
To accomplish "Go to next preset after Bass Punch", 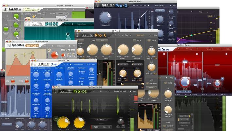I will pos(150,35).
